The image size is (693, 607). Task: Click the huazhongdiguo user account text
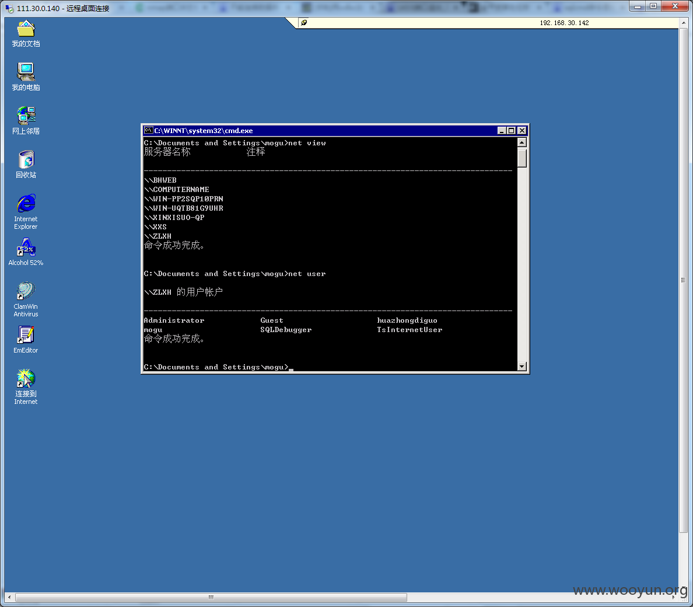[x=407, y=320]
